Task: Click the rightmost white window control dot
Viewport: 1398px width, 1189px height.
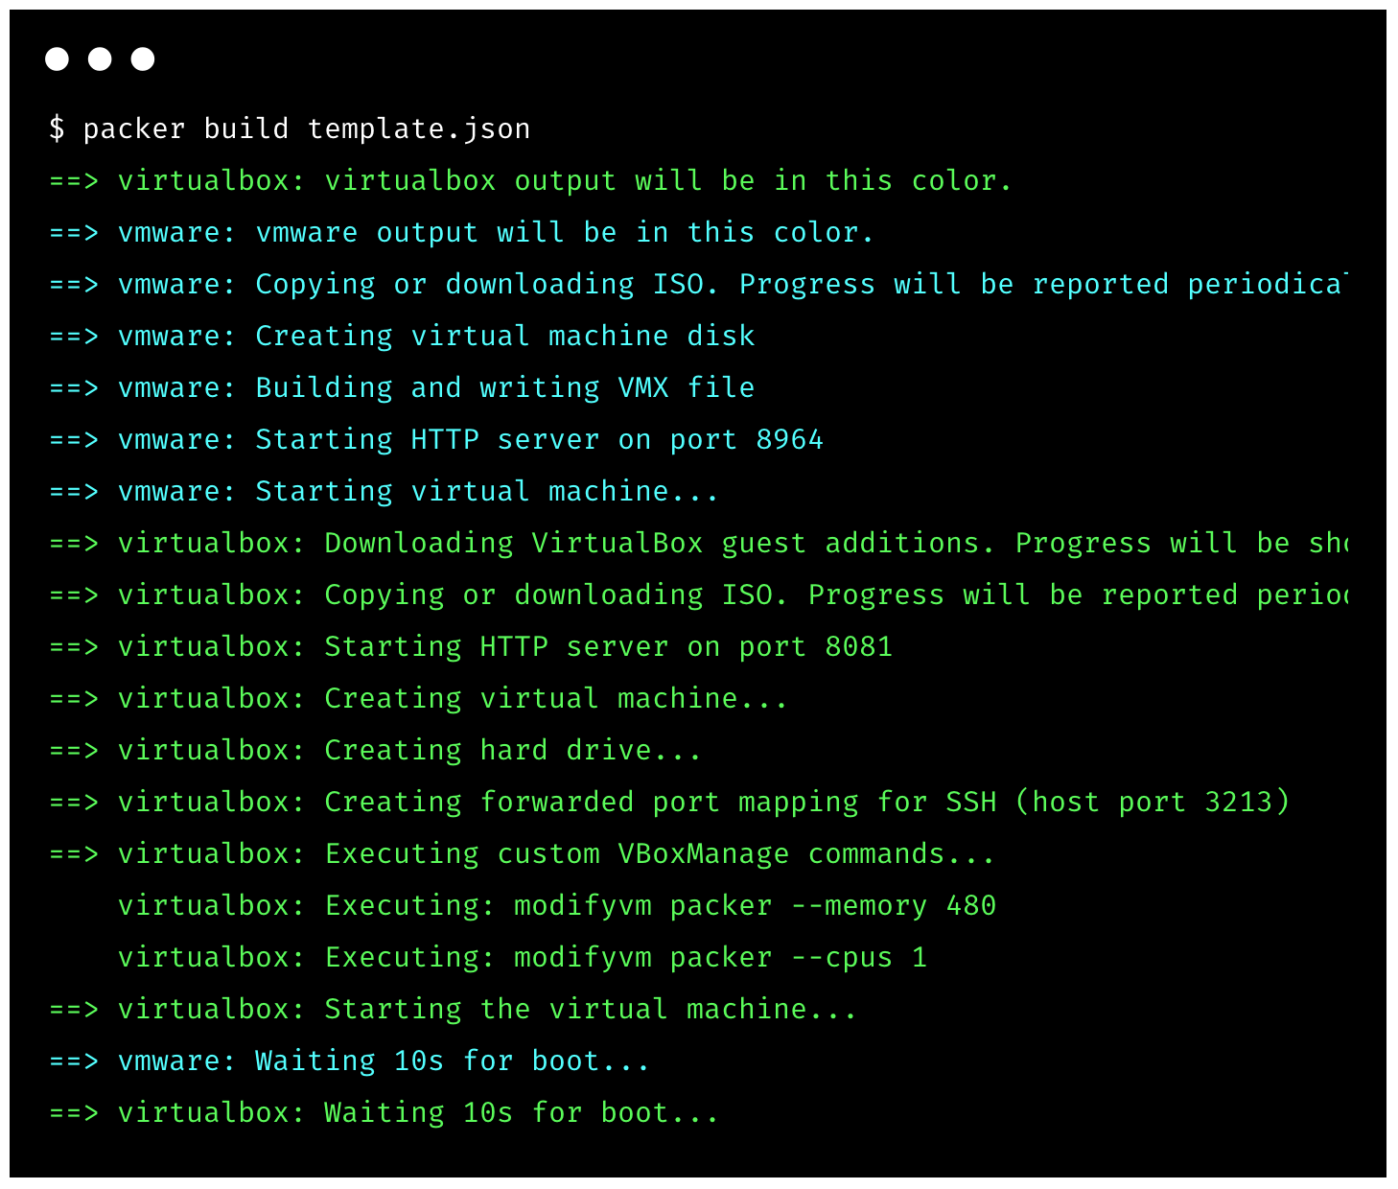Action: click(143, 59)
